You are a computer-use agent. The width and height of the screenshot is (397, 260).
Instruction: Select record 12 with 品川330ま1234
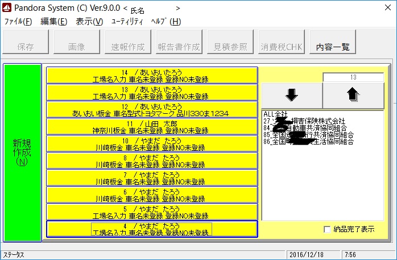[x=151, y=110]
